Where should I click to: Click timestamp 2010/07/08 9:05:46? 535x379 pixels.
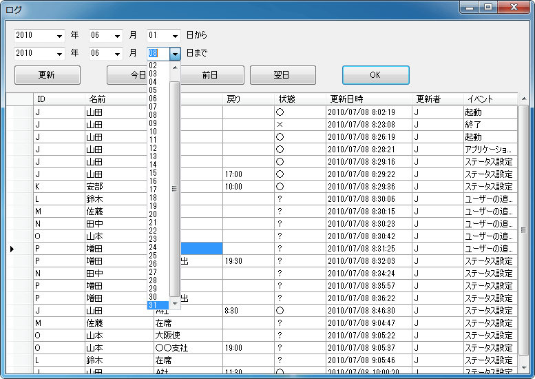(369, 360)
